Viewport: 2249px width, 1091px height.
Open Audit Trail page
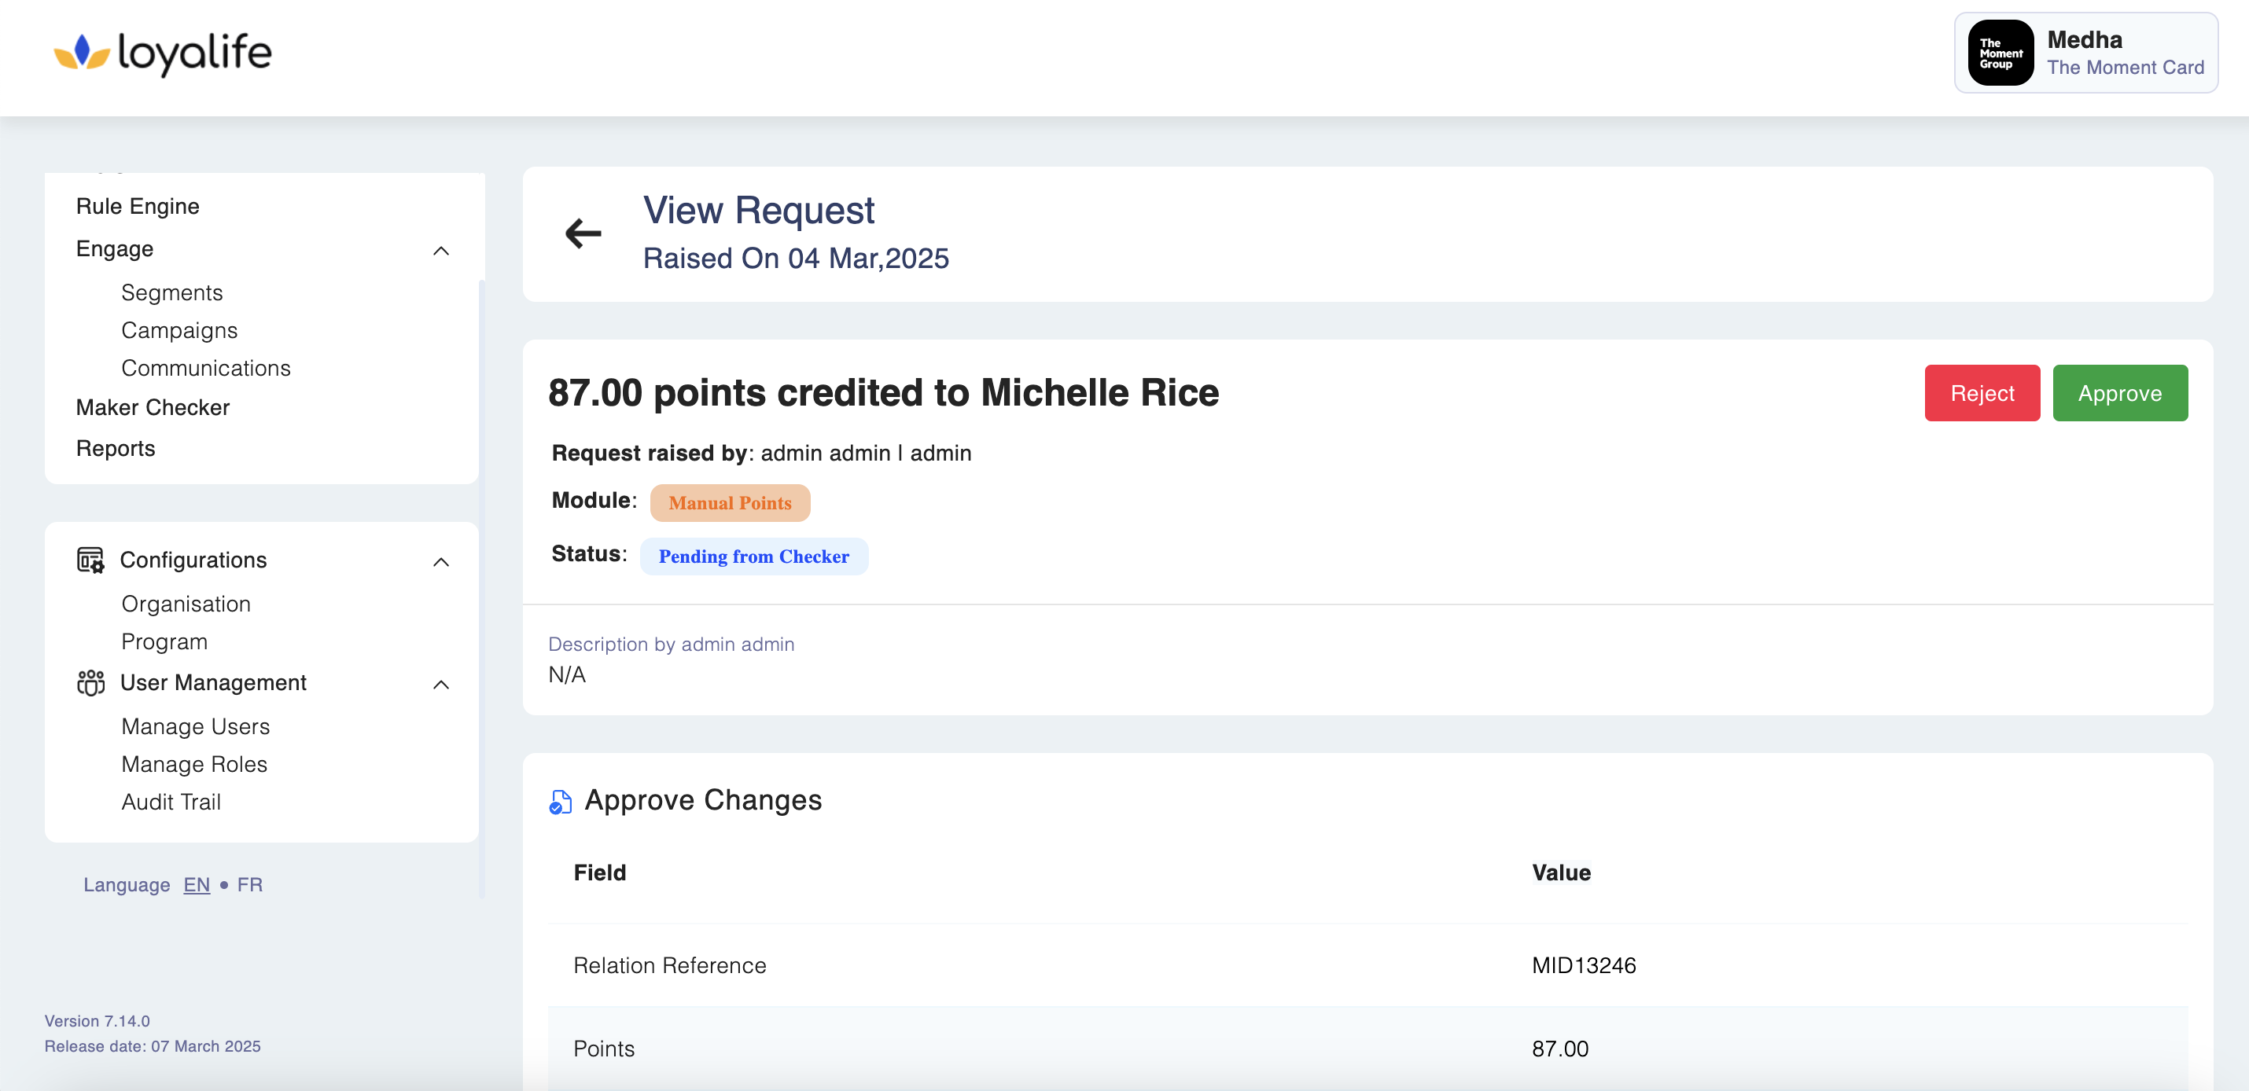point(171,801)
